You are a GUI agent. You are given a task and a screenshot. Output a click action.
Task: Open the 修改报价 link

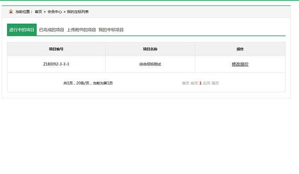pos(240,64)
